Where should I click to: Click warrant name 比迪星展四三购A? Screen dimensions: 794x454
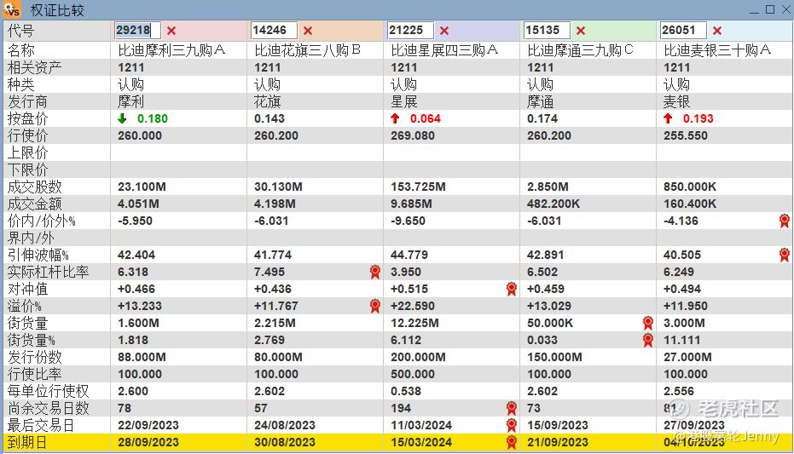(444, 50)
